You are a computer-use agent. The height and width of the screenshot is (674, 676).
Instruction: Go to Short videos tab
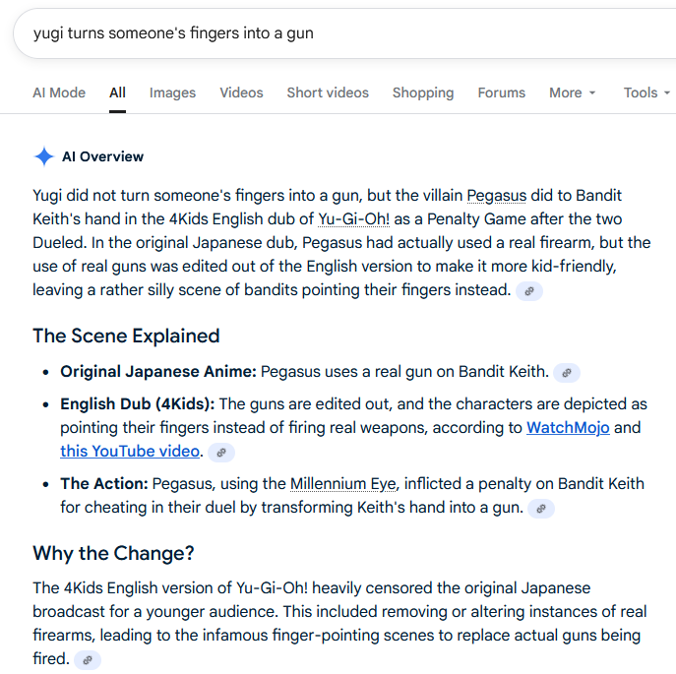point(328,92)
